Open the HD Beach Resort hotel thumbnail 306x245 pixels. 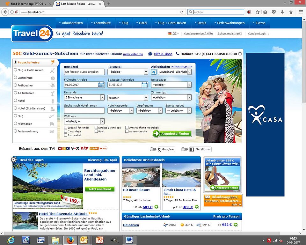point(141,175)
